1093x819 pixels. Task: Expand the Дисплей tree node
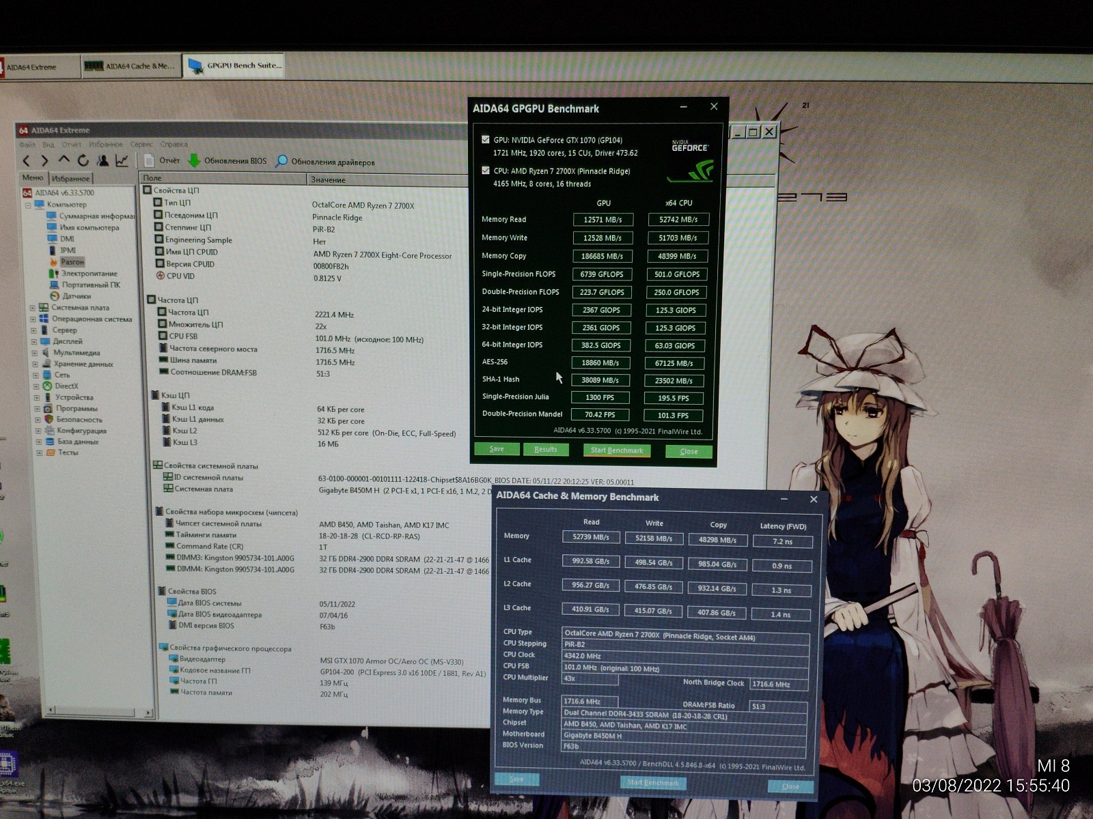(33, 341)
